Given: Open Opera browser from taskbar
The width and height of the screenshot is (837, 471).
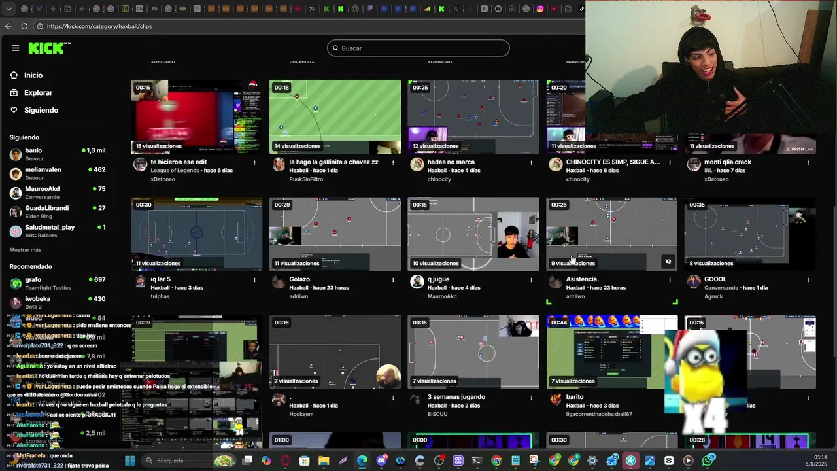Looking at the screenshot, I should coord(285,461).
